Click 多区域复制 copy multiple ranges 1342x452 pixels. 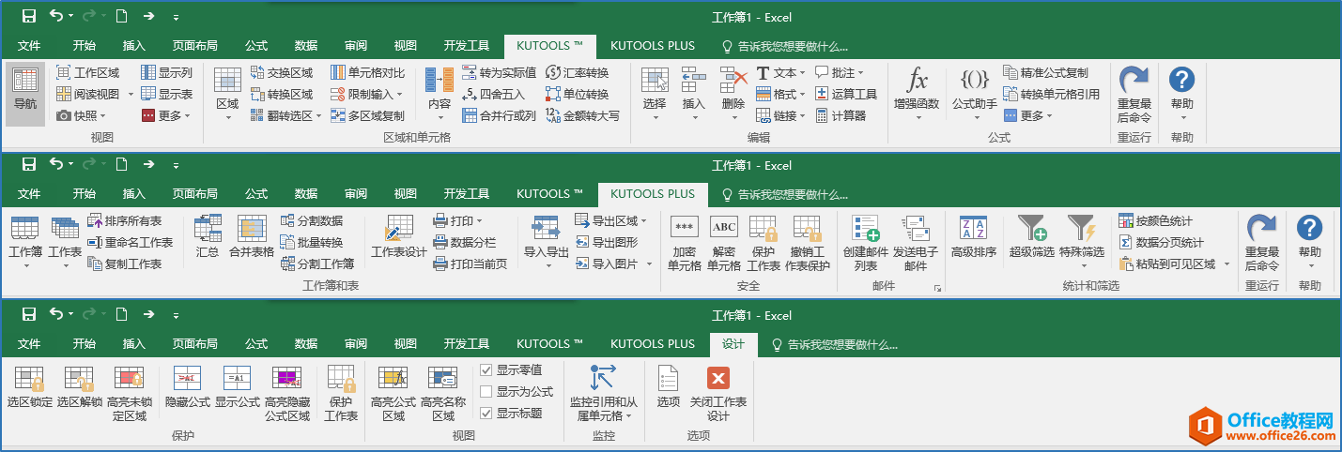[367, 116]
